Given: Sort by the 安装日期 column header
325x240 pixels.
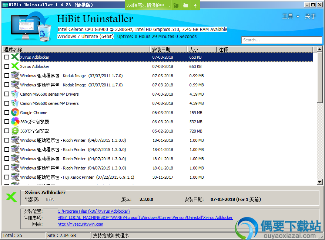Looking at the screenshot, I should click(x=168, y=49).
